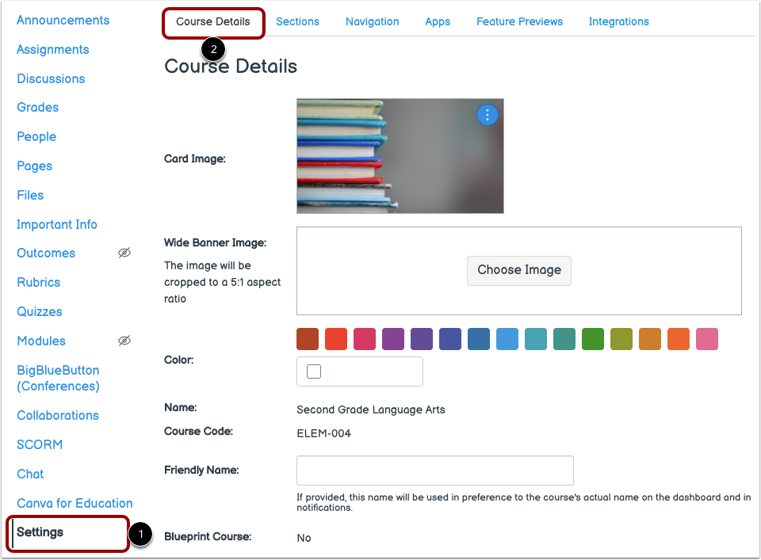Toggle Modules visibility eye icon
Viewport: 761px width, 560px height.
pos(124,341)
